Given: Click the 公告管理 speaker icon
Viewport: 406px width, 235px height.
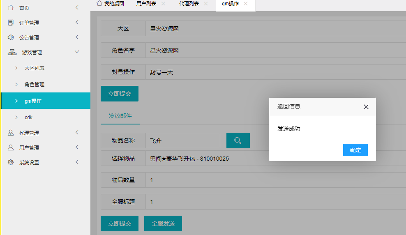Looking at the screenshot, I should point(11,37).
